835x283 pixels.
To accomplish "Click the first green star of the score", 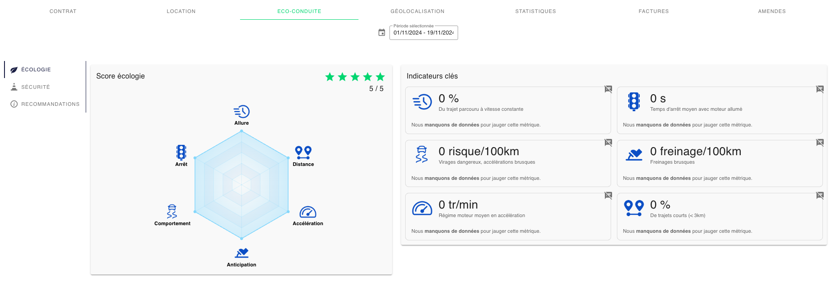I will 330,77.
